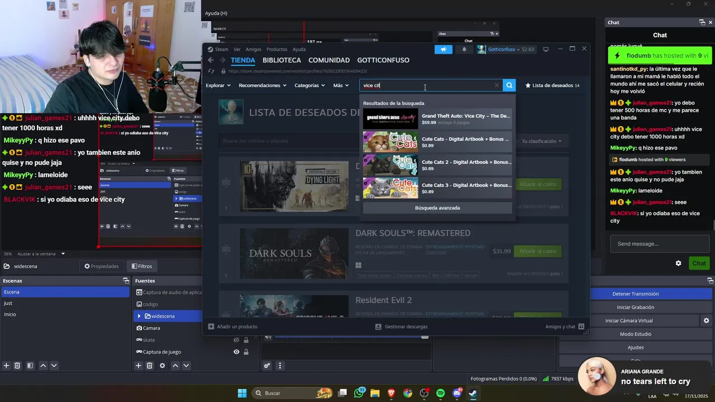Click the Gotticonfuso avatar in the Steam header
Viewport: 715px width, 402px height.
pyautogui.click(x=481, y=49)
